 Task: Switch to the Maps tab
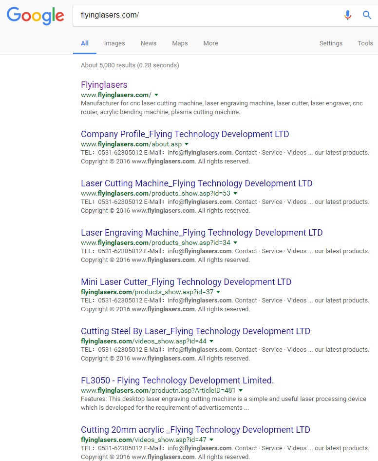pos(180,43)
